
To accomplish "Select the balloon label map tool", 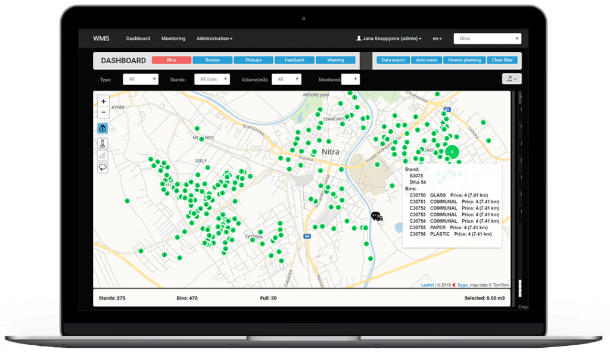I will click(x=102, y=167).
